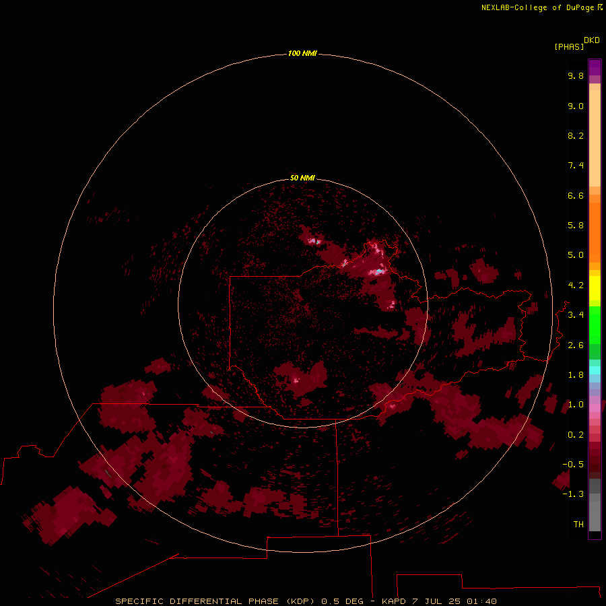Click the 7 JUL 25 01:40 timestamp
The width and height of the screenshot is (606, 606).
click(454, 601)
